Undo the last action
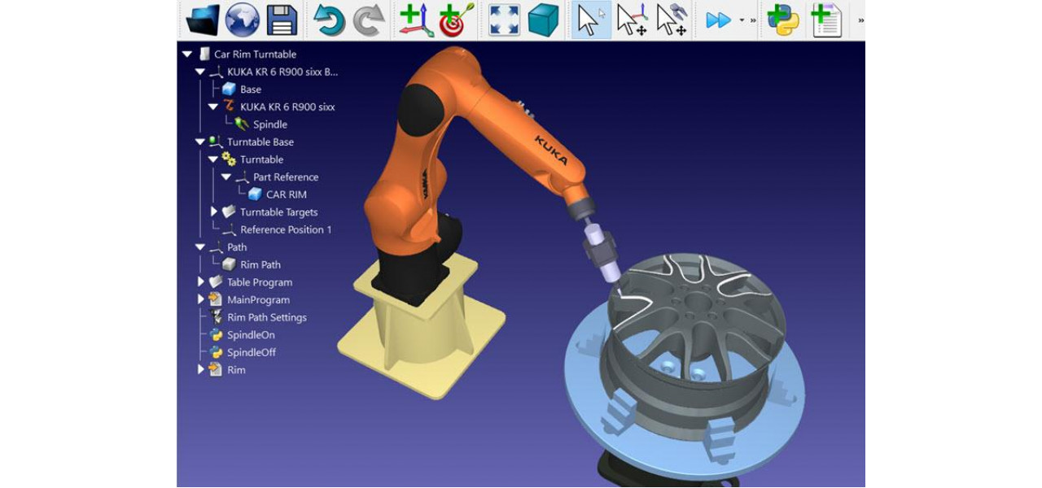This screenshot has width=1042, height=488. coord(330,20)
